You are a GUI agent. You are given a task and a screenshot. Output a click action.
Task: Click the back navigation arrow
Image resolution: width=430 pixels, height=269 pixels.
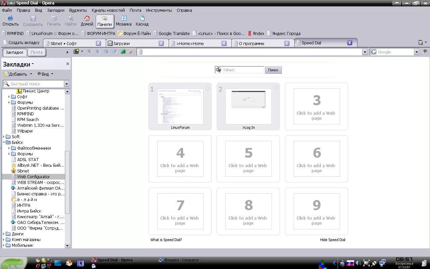pos(98,52)
